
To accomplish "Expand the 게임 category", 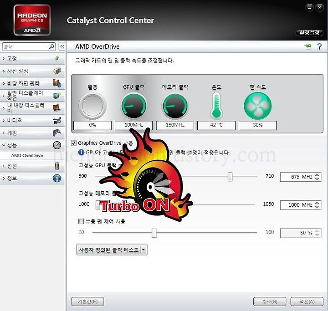I will point(4,133).
